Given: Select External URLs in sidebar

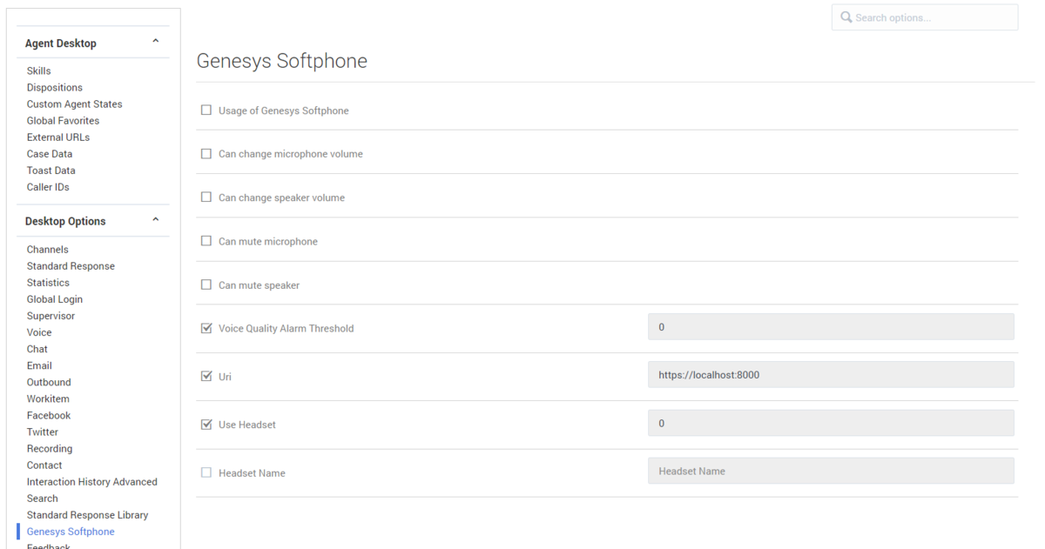Looking at the screenshot, I should [x=58, y=137].
